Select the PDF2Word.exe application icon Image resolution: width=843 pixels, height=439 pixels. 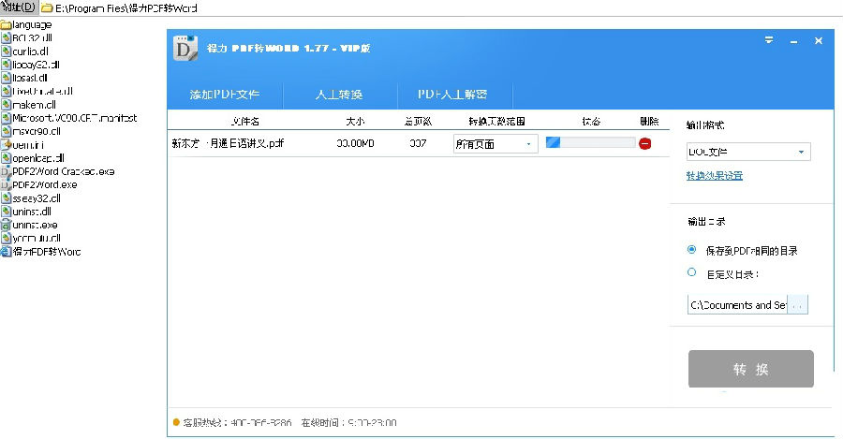pos(6,184)
